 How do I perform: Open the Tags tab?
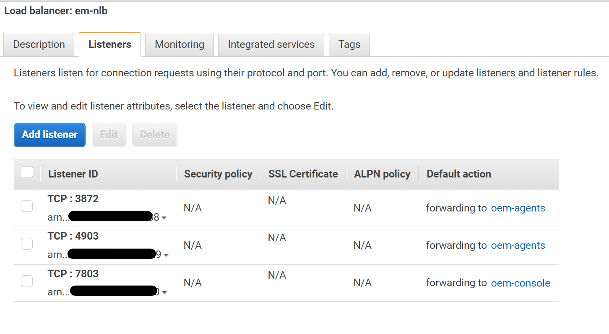349,44
